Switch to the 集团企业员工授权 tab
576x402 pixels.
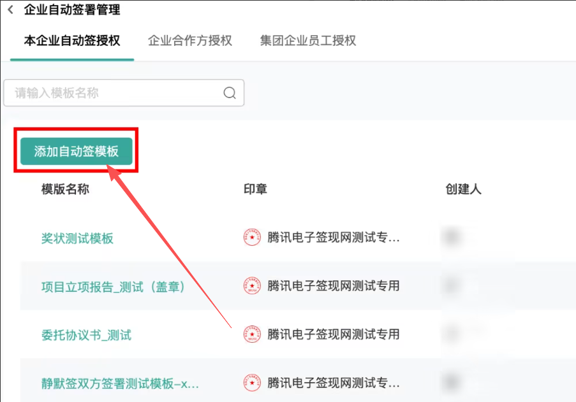308,40
